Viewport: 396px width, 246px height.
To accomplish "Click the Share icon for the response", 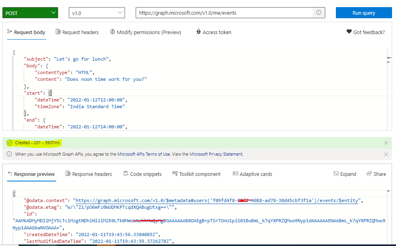I will coord(369,174).
